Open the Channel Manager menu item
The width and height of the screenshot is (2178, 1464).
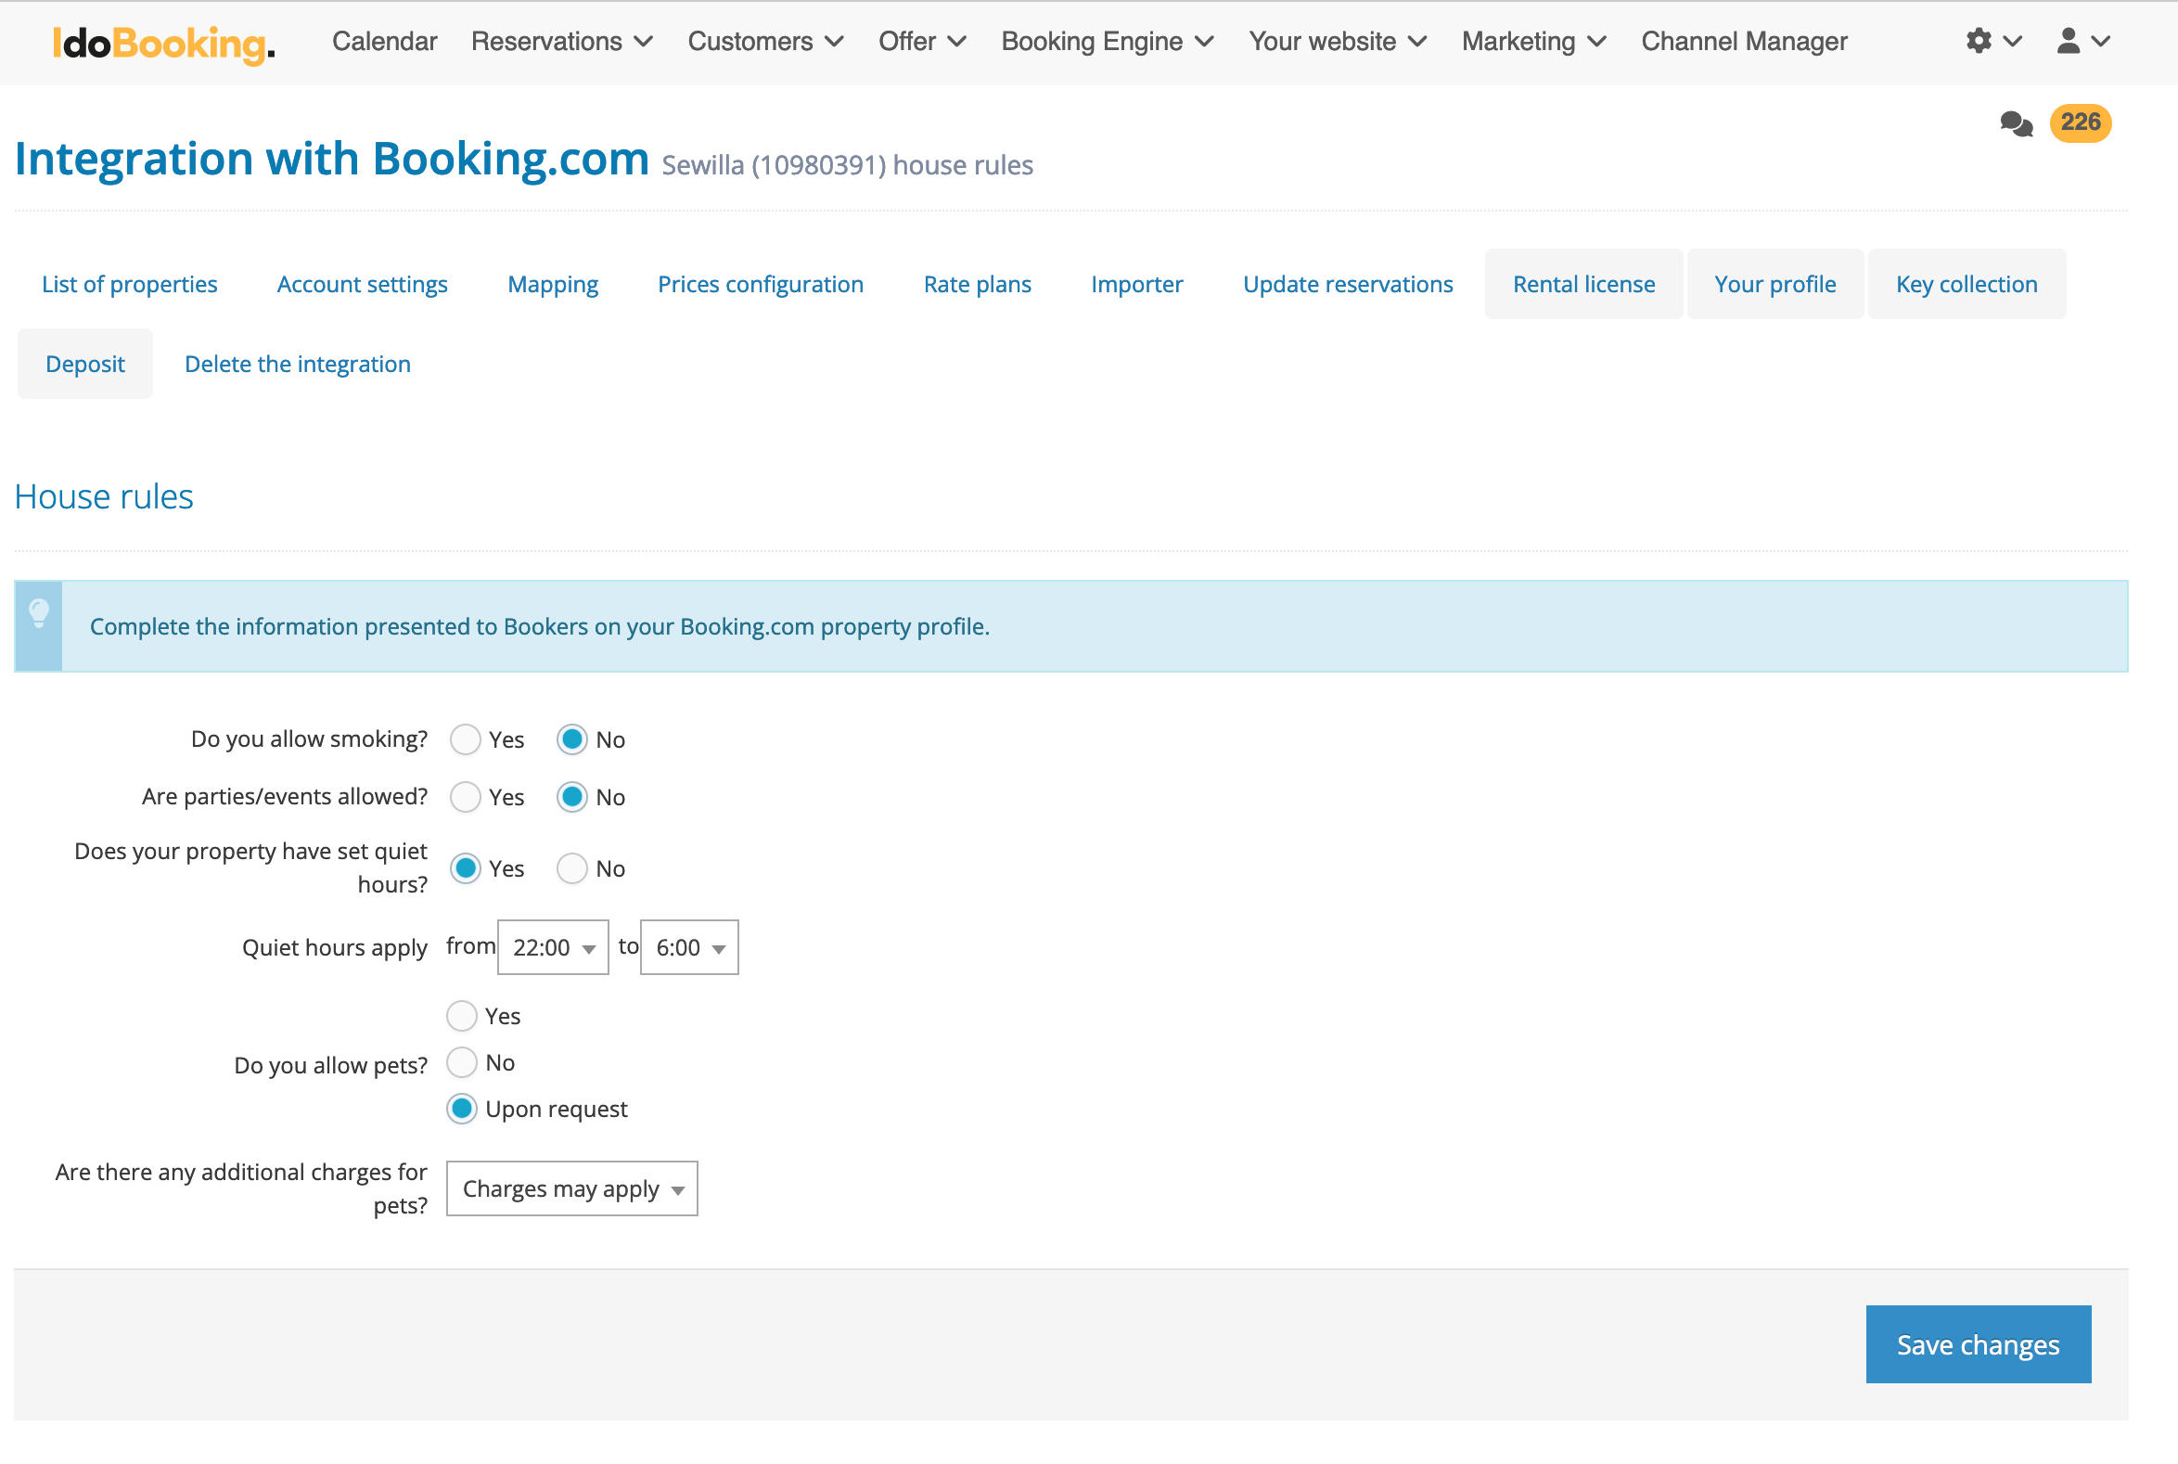point(1744,41)
